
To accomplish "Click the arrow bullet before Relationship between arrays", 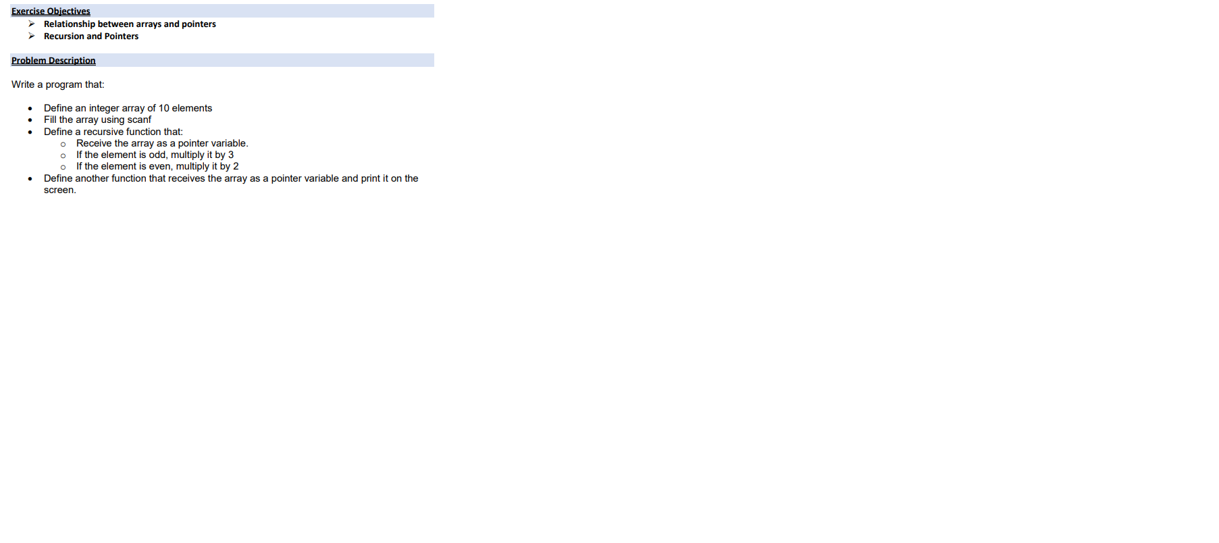I will pyautogui.click(x=32, y=24).
